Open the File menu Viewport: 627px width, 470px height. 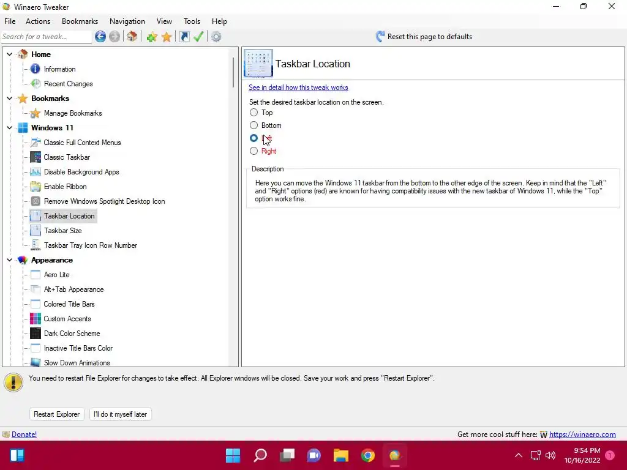click(x=10, y=21)
